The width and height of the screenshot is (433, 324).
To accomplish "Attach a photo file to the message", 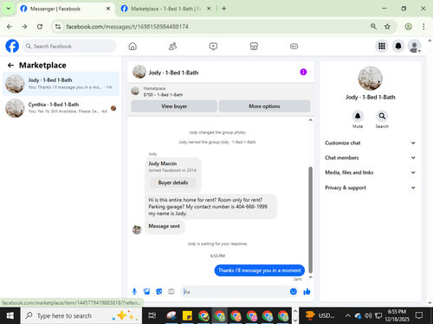I will click(147, 292).
